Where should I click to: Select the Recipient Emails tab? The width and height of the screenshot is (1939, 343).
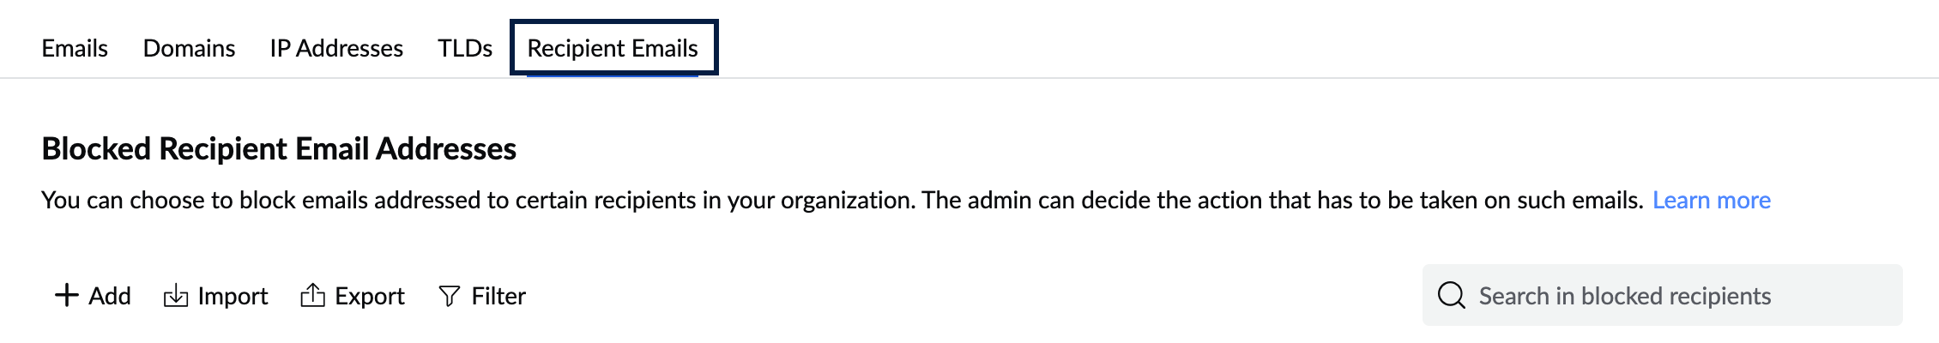pos(613,48)
